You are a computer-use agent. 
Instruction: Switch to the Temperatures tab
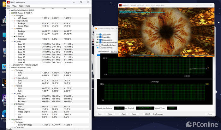(x=104, y=52)
